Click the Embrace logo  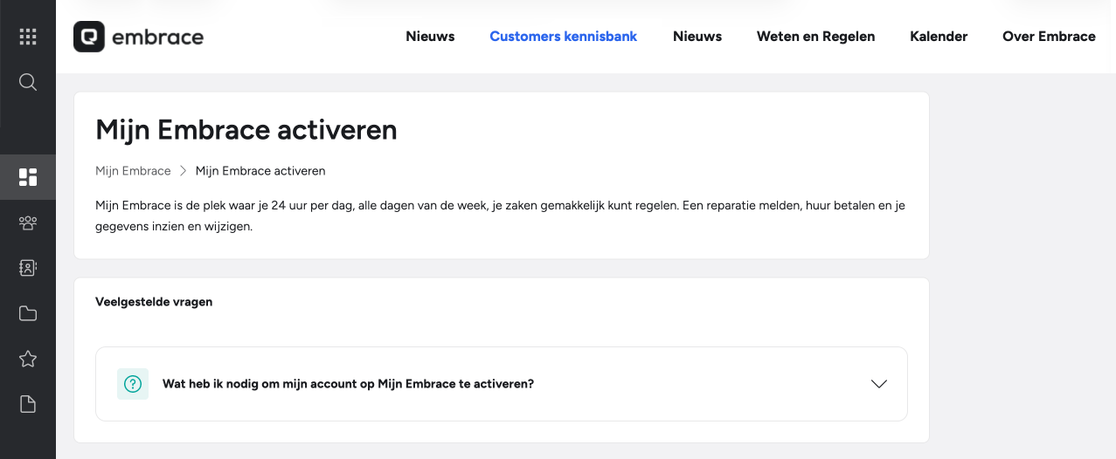(138, 37)
